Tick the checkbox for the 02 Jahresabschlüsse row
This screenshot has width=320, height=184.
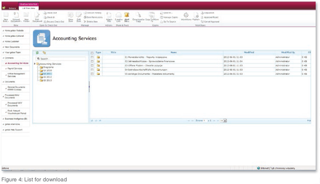[x=92, y=61]
